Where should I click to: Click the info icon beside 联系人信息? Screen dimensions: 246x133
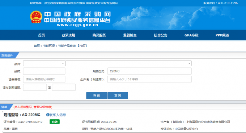pos(47,115)
